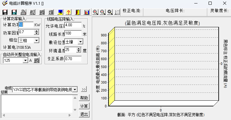This screenshot has width=231, height=120.
Task: Click the running man icon
Action: coord(60,12)
